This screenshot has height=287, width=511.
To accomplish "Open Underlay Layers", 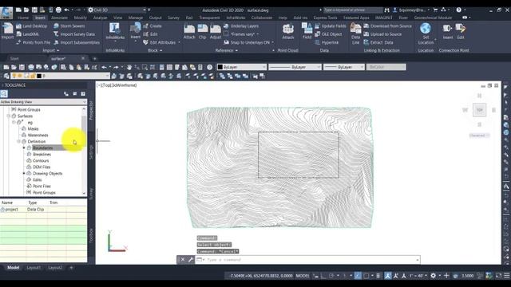I will [241, 26].
